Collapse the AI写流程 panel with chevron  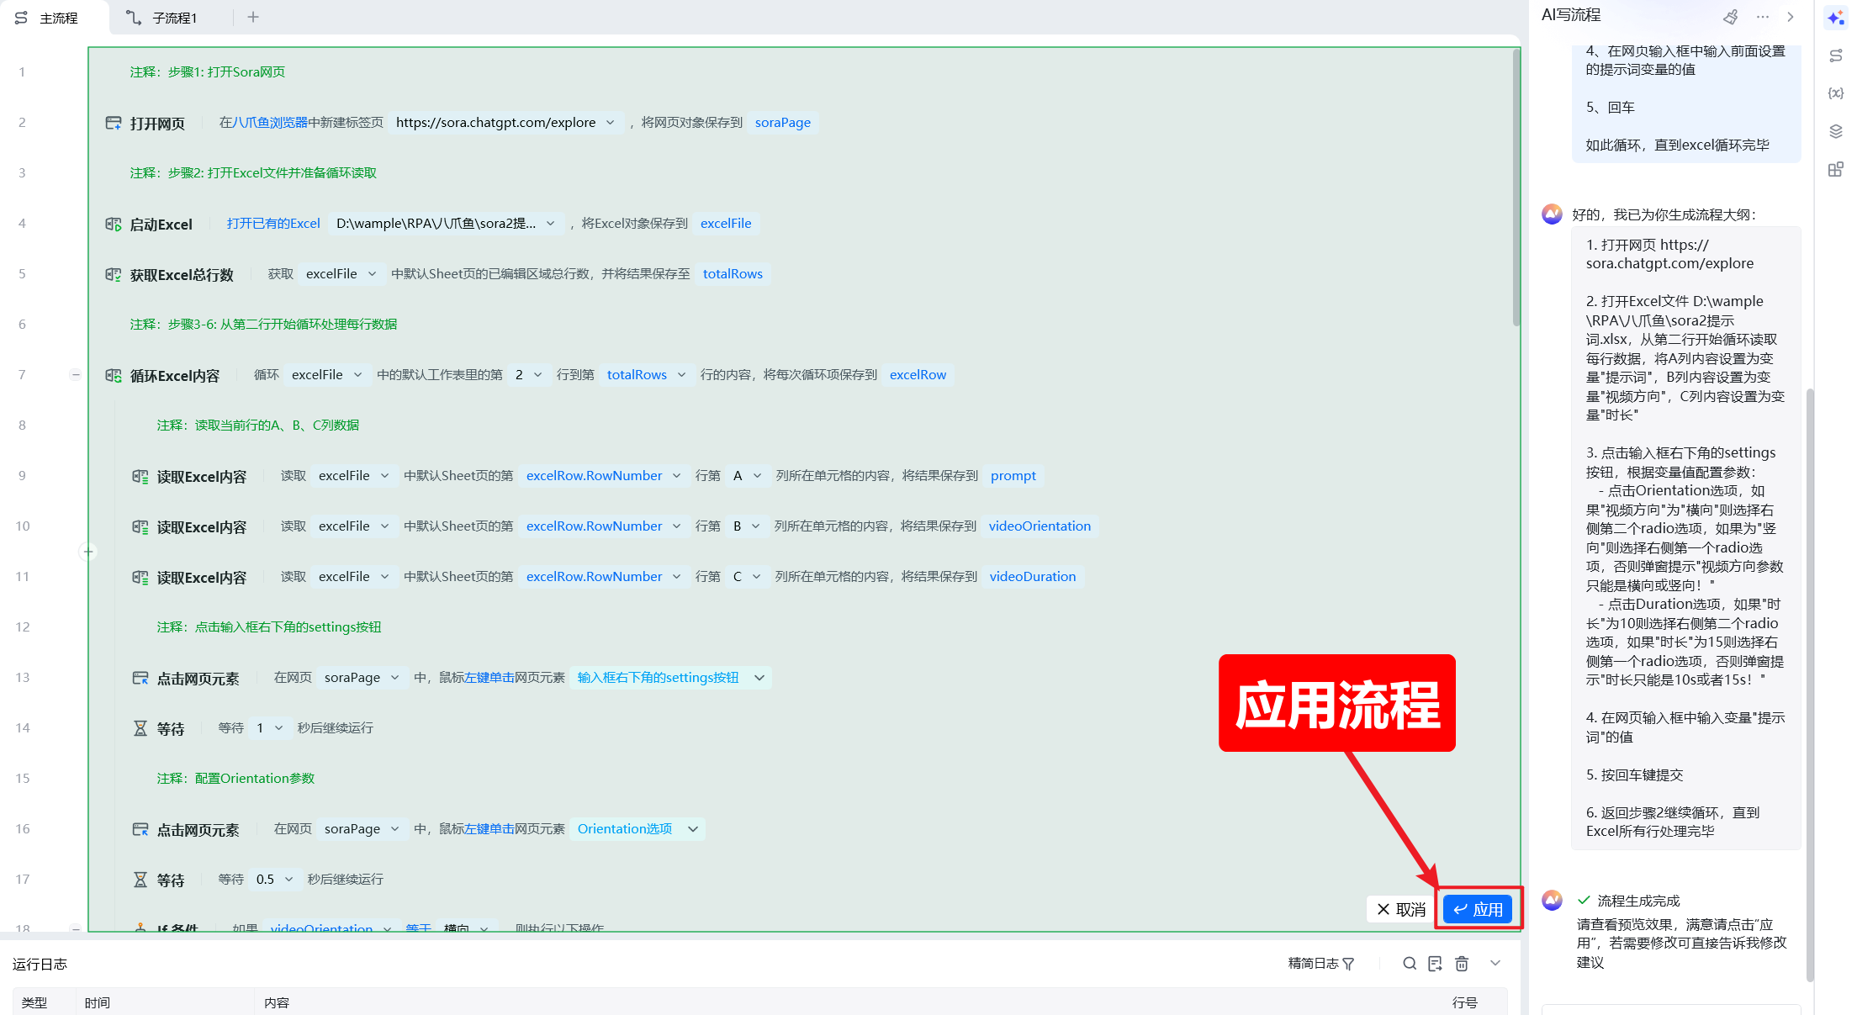1791,17
